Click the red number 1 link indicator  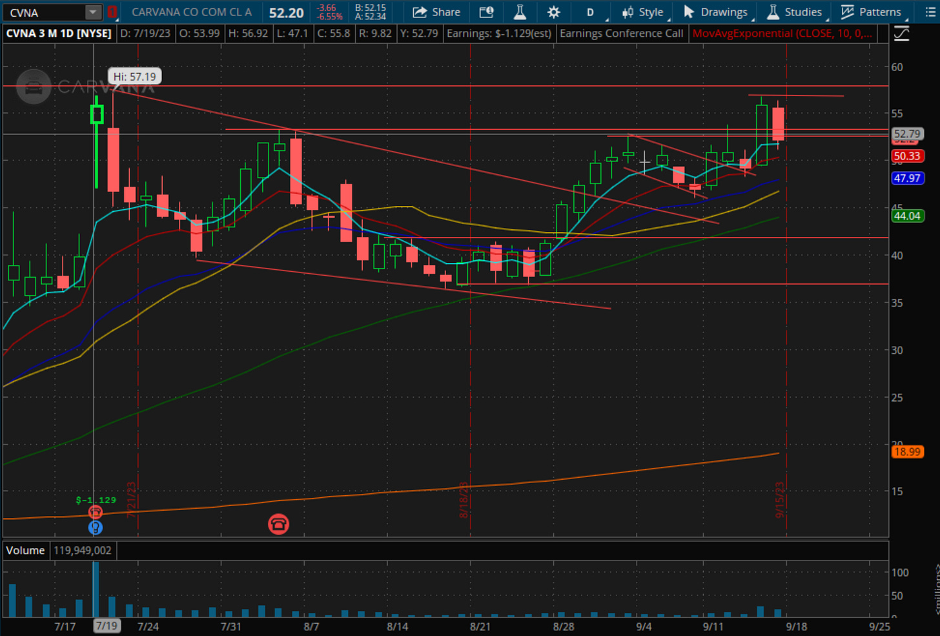112,12
